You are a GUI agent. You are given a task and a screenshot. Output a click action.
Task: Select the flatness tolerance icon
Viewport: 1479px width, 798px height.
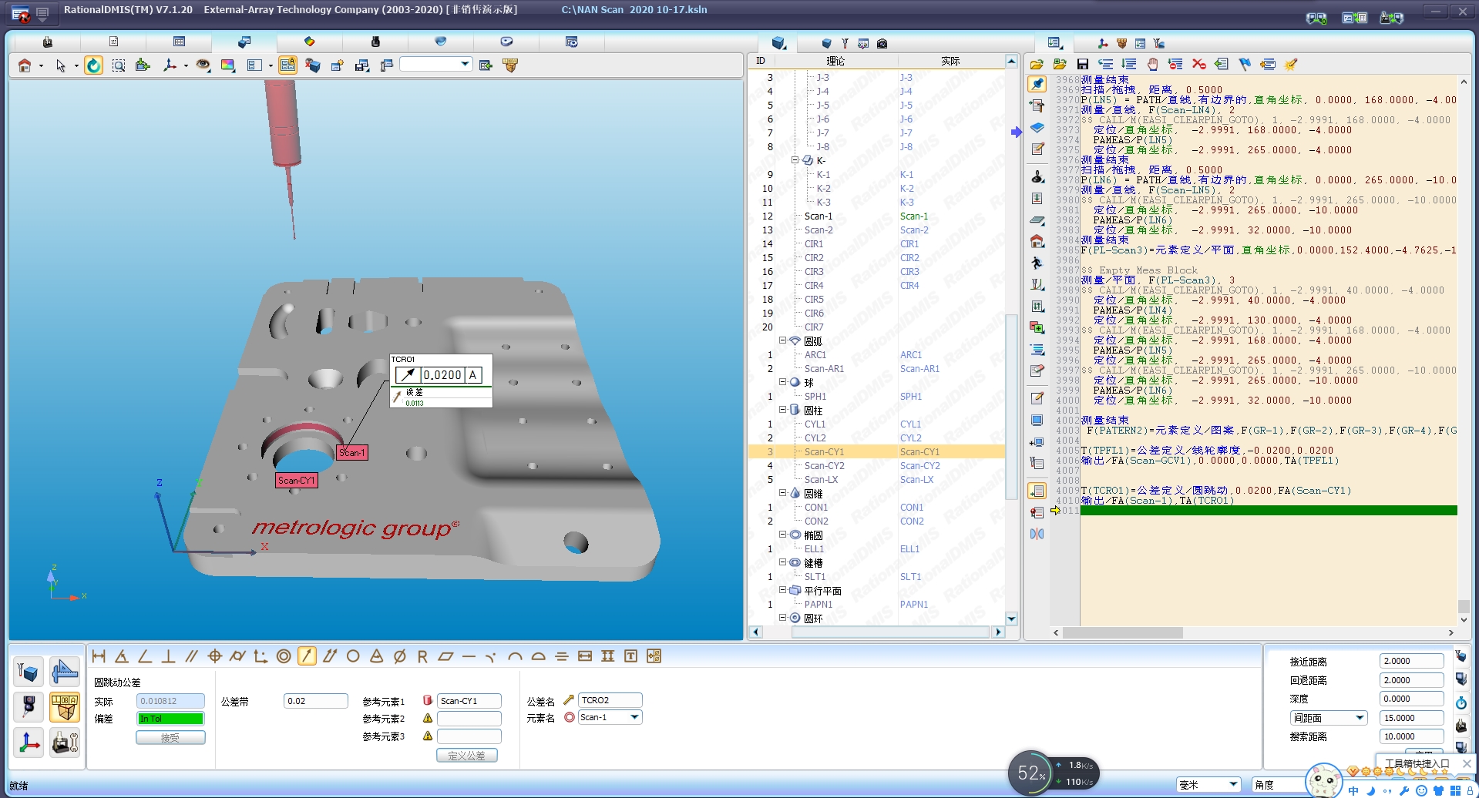tap(445, 656)
